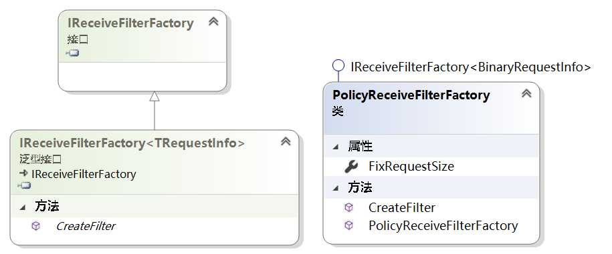Select the FixRequestSize property
Viewport: 612px width, 254px height.
411,167
